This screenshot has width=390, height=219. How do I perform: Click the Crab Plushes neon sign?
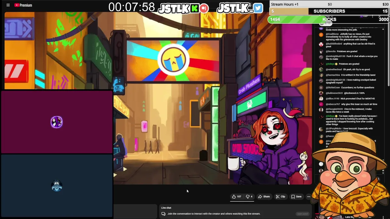[249, 85]
